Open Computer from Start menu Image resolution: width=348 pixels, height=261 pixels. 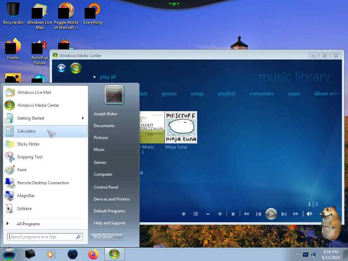(x=103, y=174)
